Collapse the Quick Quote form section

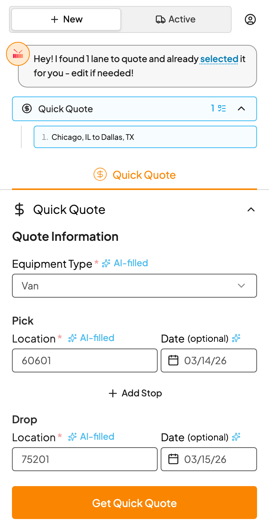point(251,210)
